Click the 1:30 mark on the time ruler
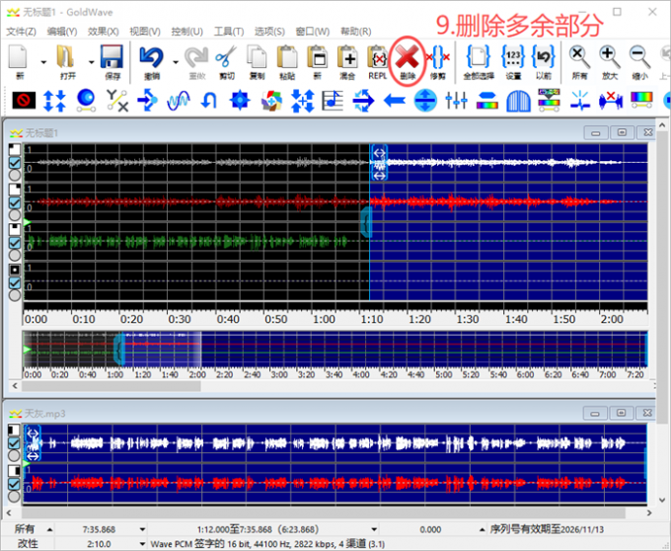This screenshot has width=671, height=551. click(468, 319)
